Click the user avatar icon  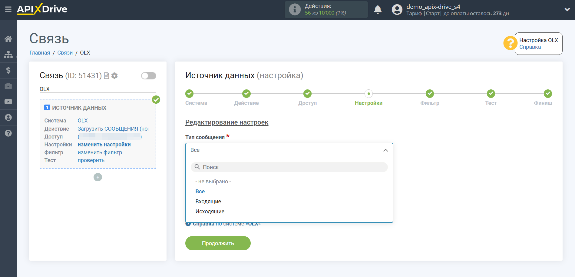click(x=397, y=10)
